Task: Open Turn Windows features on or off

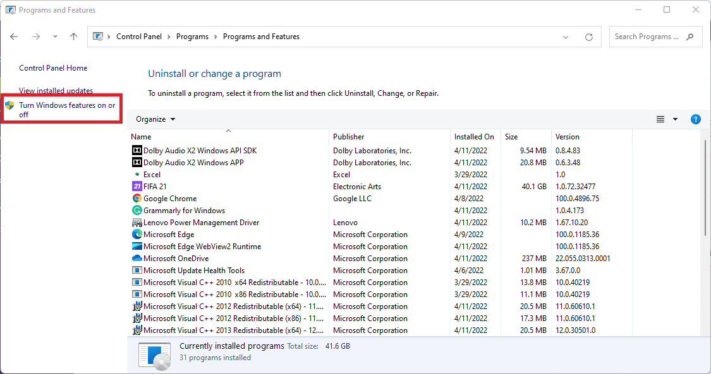Action: (x=67, y=110)
